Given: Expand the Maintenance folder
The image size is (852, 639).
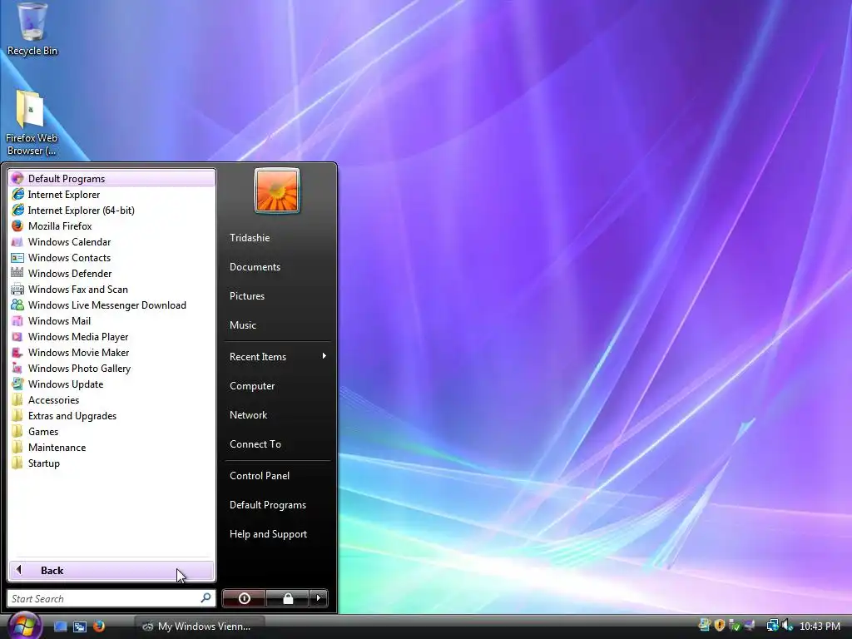Looking at the screenshot, I should [111, 447].
